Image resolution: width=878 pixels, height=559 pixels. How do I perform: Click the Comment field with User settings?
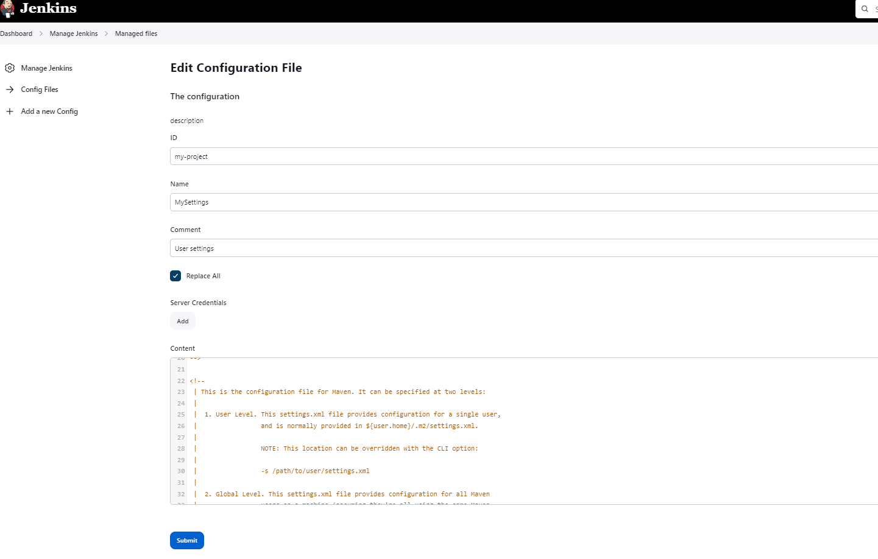(524, 248)
